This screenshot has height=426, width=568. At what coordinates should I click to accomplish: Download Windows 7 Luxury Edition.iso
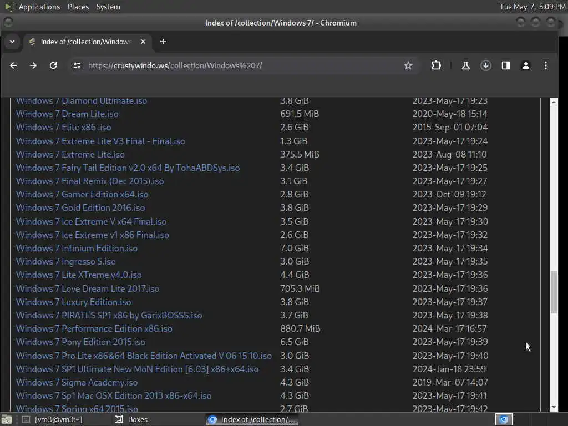[74, 302]
